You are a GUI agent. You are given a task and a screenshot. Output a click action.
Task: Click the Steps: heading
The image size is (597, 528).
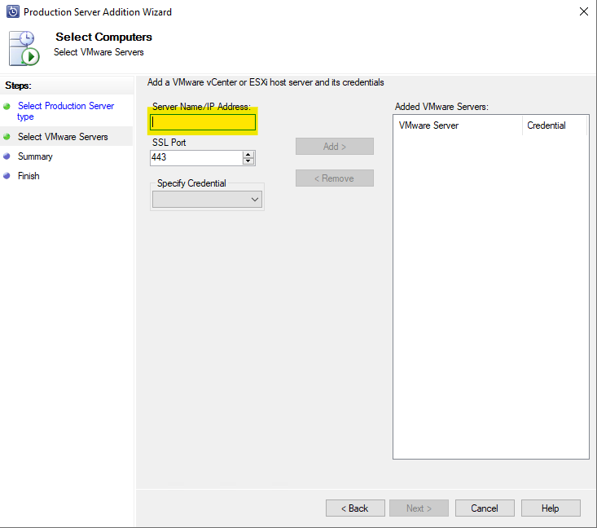(18, 86)
